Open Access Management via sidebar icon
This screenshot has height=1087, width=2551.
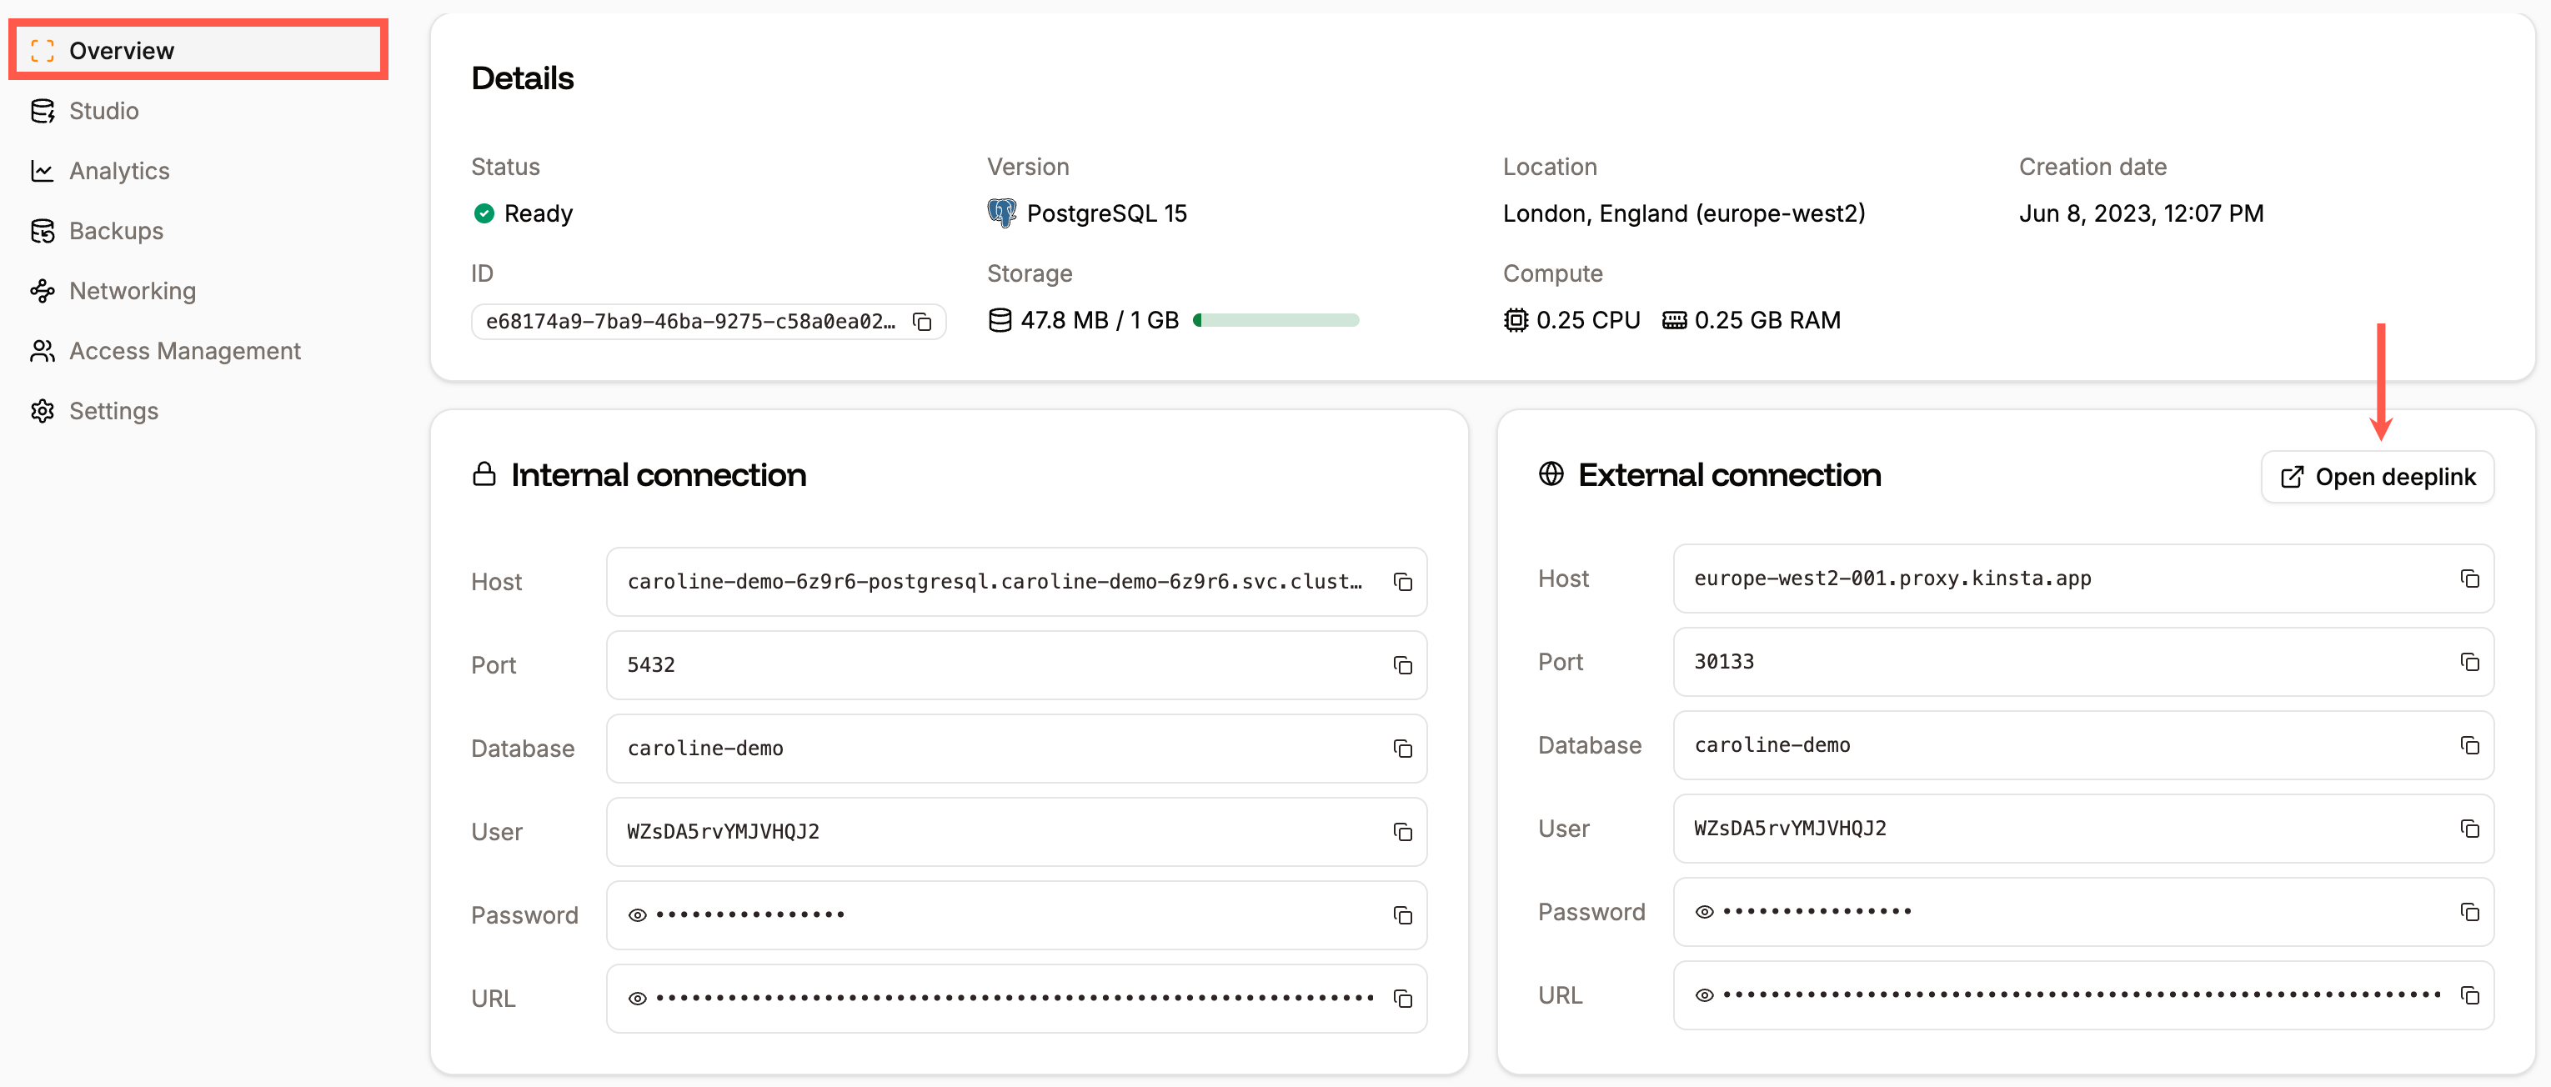click(x=43, y=350)
